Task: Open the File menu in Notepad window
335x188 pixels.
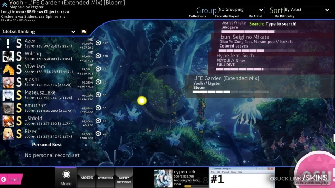Action: pyautogui.click(x=213, y=172)
